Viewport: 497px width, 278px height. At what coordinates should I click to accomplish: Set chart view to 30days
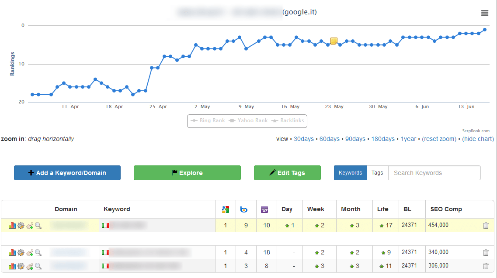point(304,139)
